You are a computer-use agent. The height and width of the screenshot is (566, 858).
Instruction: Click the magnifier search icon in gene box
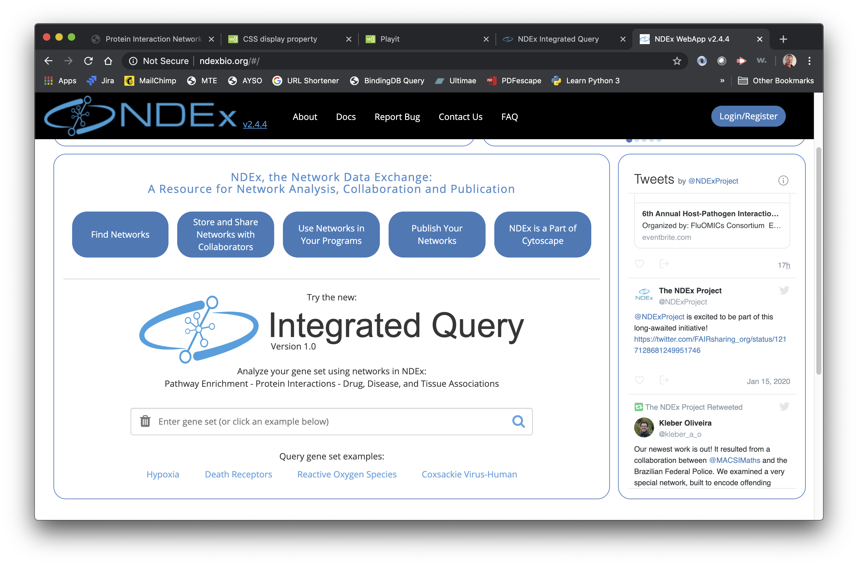tap(519, 421)
